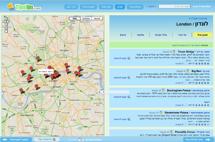Open comments bubble icon for Big Ben
Image resolution: width=215 pixels, height=142 pixels.
[x=185, y=83]
